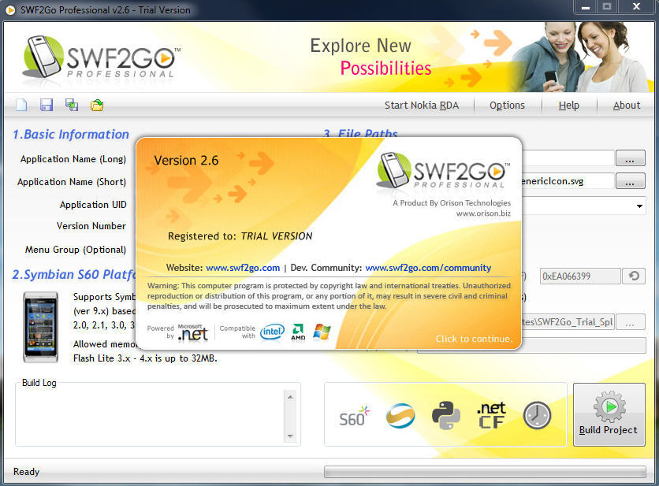Open the Help menu
The image size is (659, 486).
point(568,105)
